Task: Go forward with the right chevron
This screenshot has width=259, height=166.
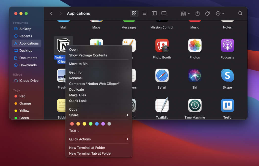Action: pyautogui.click(x=60, y=13)
